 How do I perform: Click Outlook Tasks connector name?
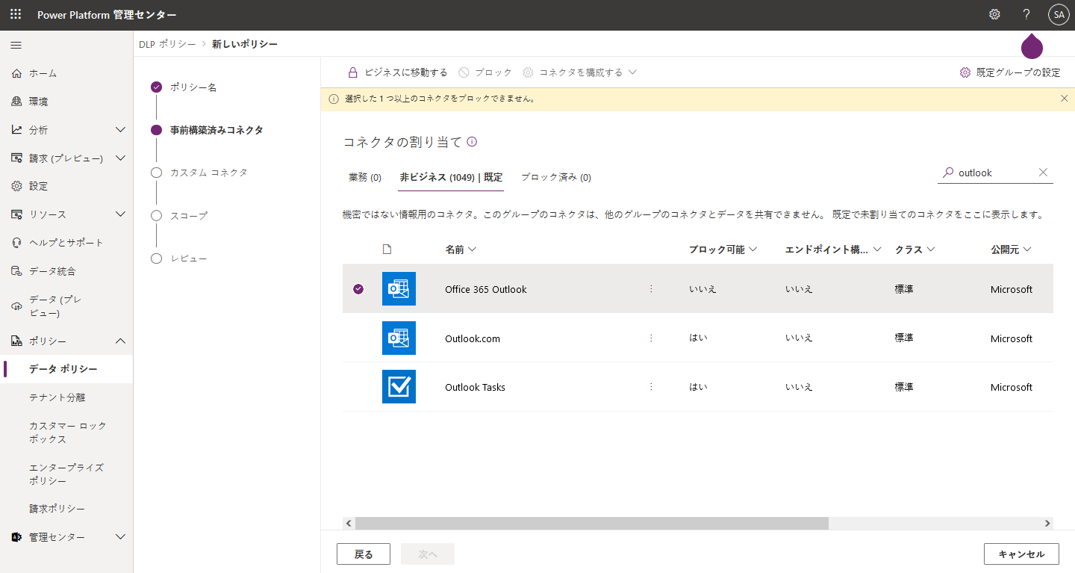pos(475,387)
